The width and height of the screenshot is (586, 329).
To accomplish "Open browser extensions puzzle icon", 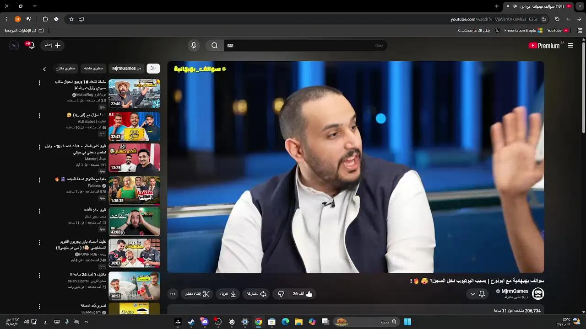I will pyautogui.click(x=45, y=19).
